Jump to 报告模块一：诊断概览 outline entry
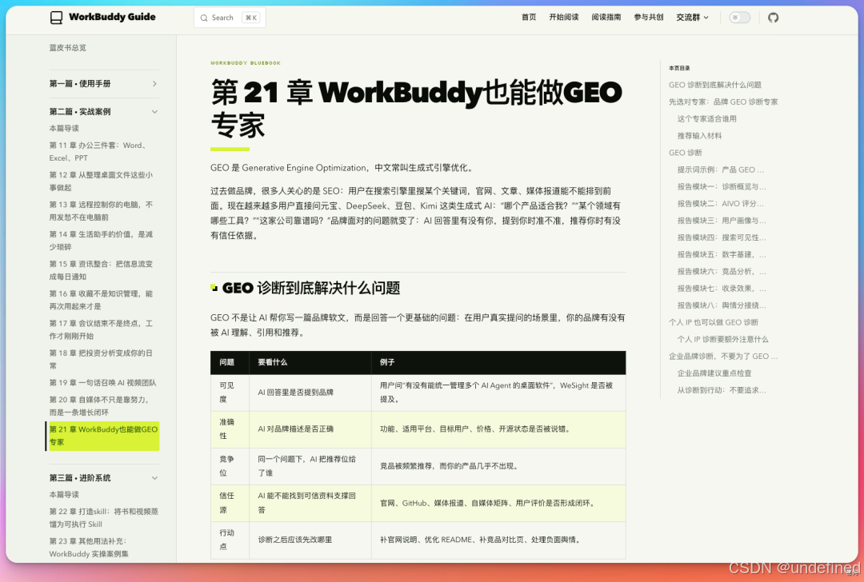The height and width of the screenshot is (582, 864). click(722, 186)
